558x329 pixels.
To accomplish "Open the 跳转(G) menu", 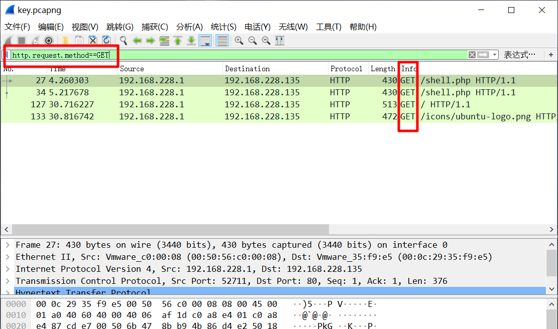I will [x=120, y=27].
